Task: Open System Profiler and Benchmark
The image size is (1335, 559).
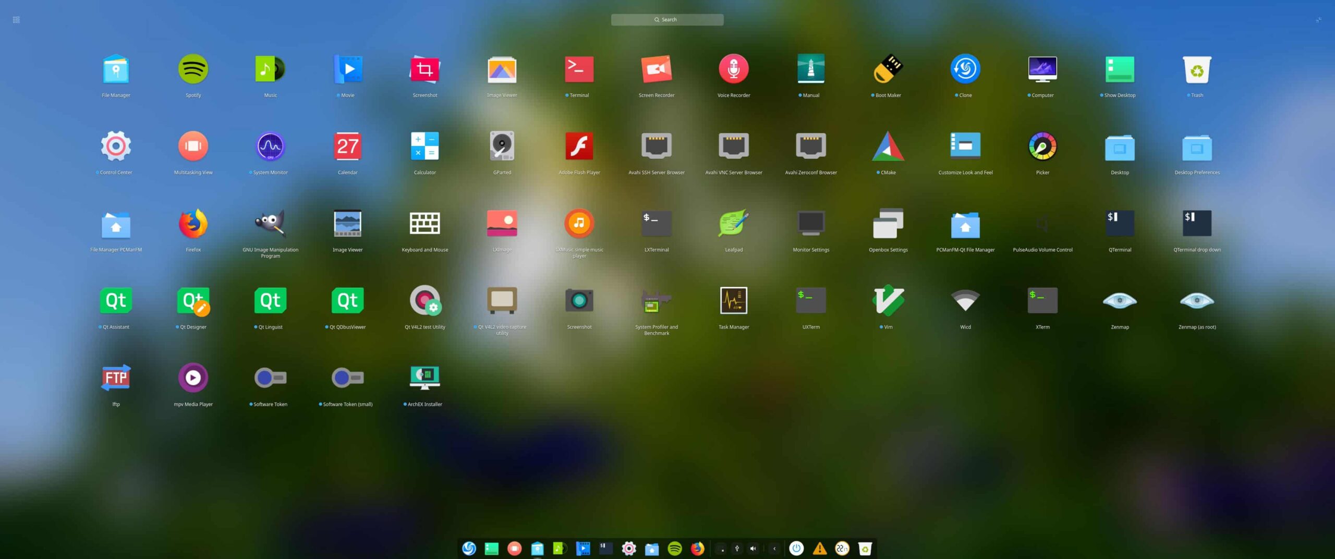Action: click(x=657, y=301)
